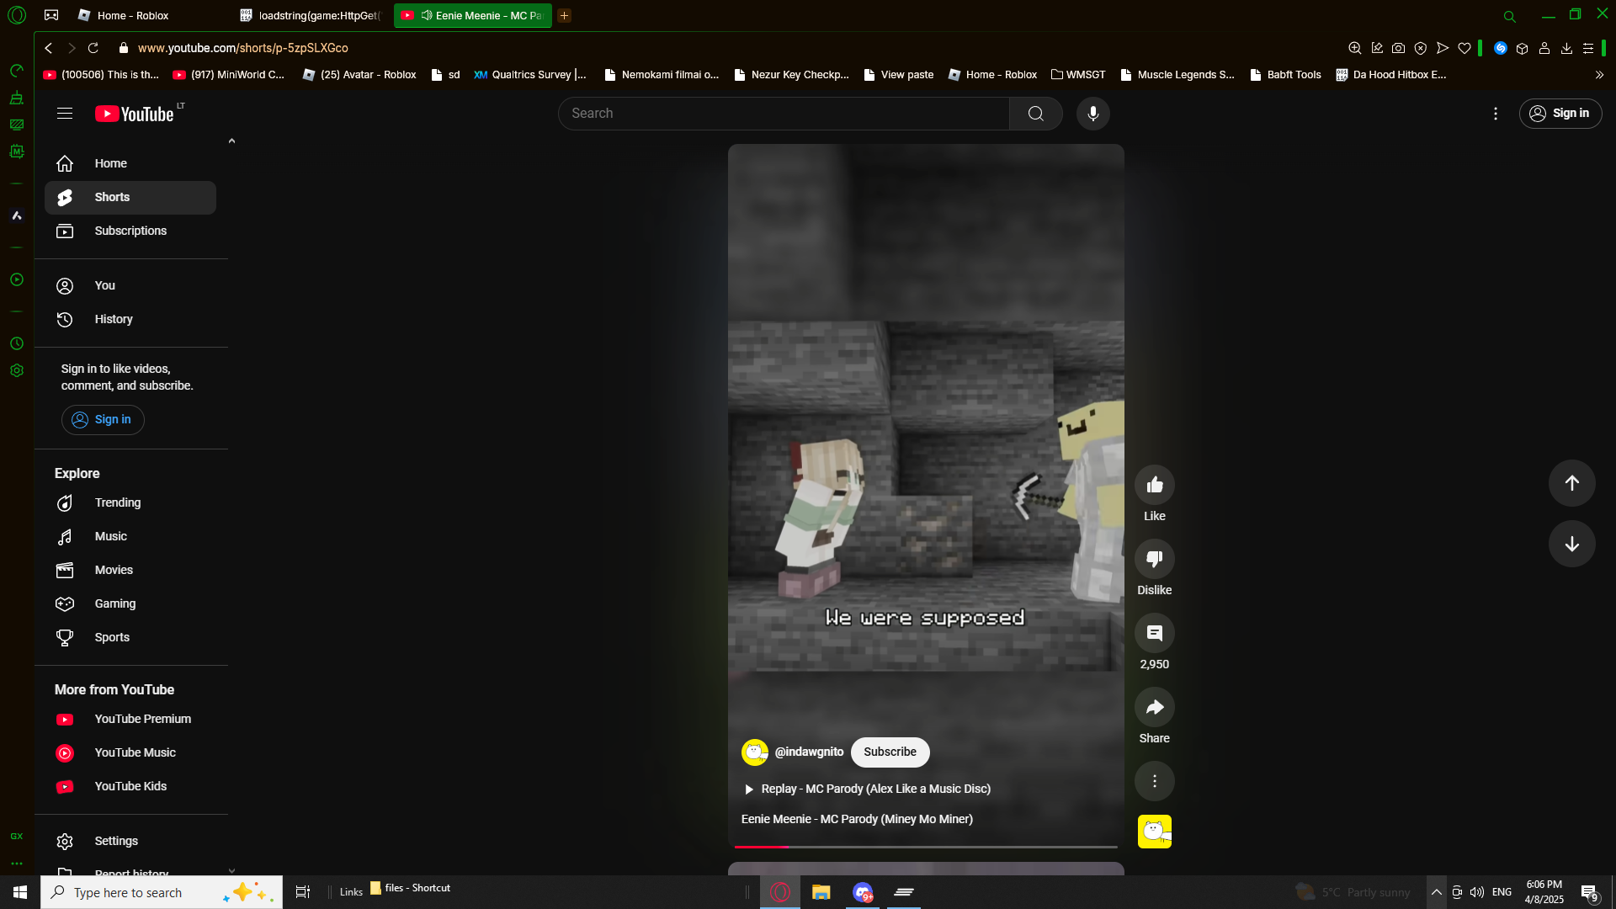Click the search magnifier button
Image resolution: width=1616 pixels, height=909 pixels.
click(1035, 114)
